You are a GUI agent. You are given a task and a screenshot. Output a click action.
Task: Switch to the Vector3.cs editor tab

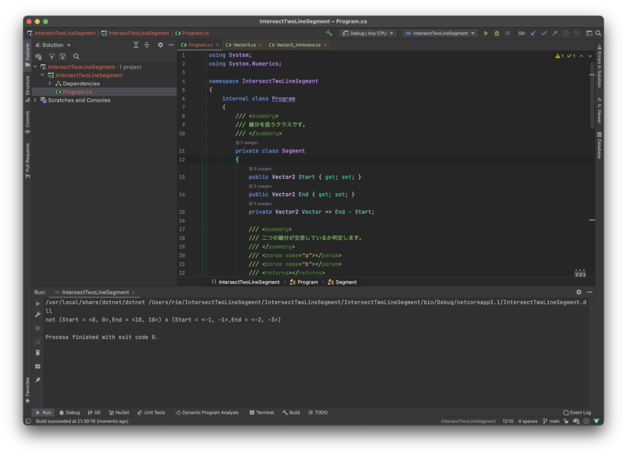[244, 45]
